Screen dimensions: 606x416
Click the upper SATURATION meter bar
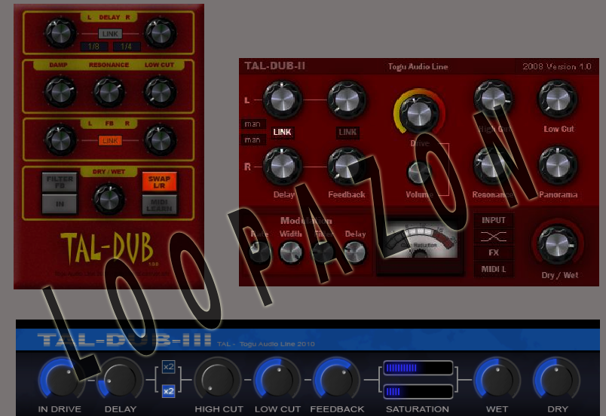[x=418, y=368]
